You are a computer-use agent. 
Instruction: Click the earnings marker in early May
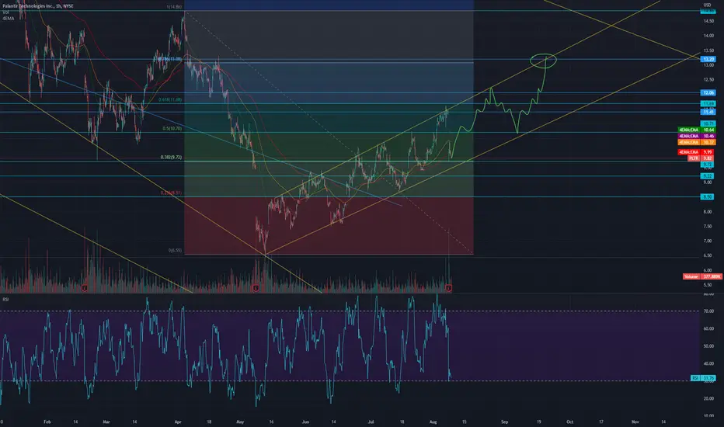tap(256, 288)
